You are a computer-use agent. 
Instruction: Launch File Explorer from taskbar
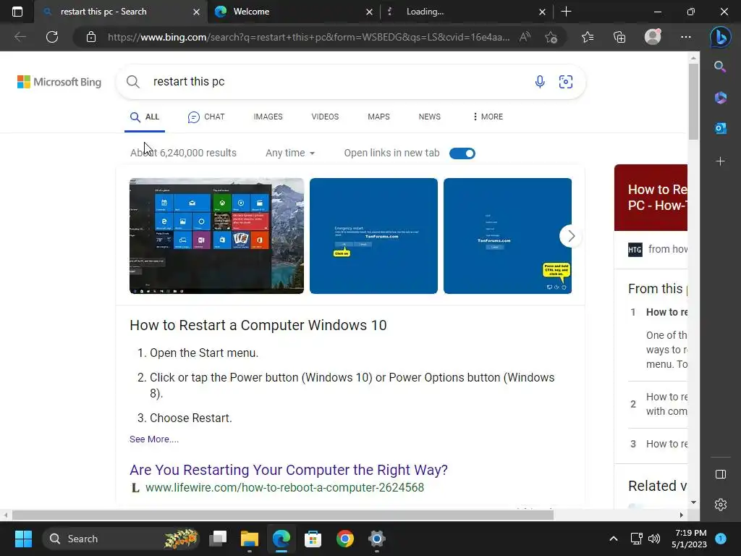click(x=250, y=539)
